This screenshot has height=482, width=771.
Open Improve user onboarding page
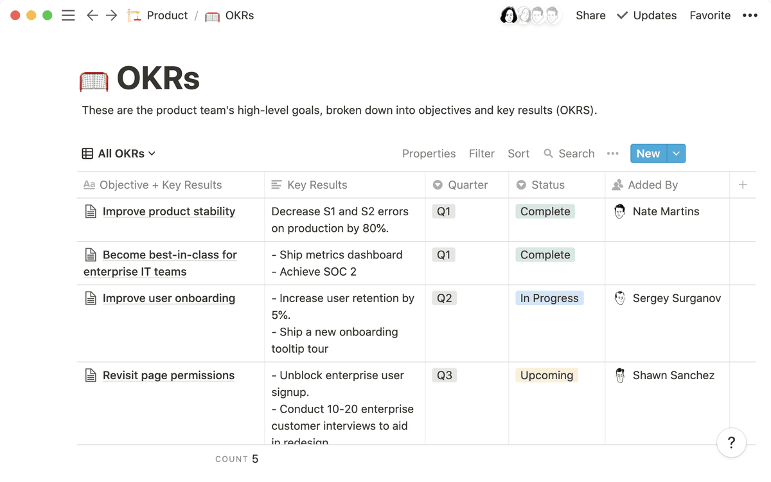pyautogui.click(x=169, y=298)
